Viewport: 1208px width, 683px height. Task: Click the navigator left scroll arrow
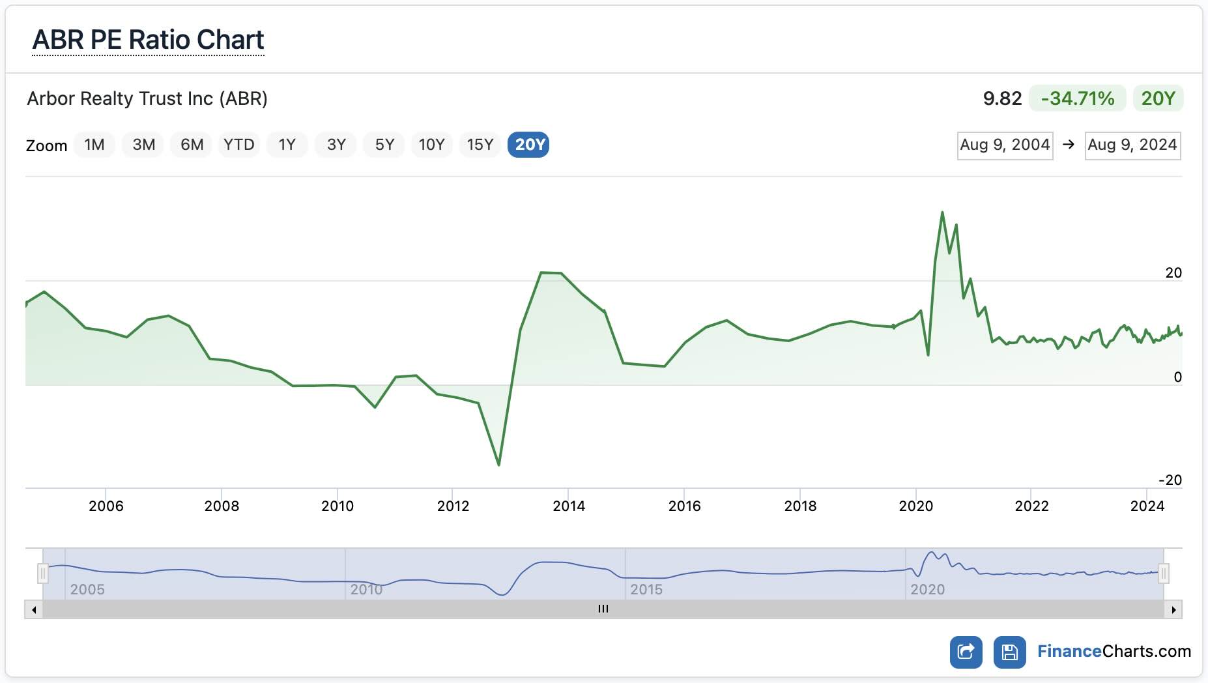tap(34, 609)
